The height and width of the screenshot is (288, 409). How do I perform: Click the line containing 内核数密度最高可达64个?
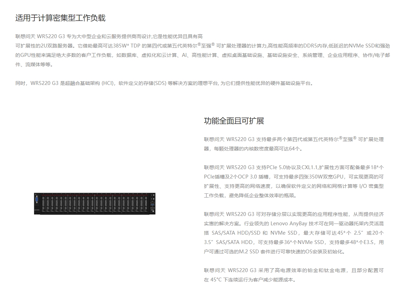coord(253,149)
